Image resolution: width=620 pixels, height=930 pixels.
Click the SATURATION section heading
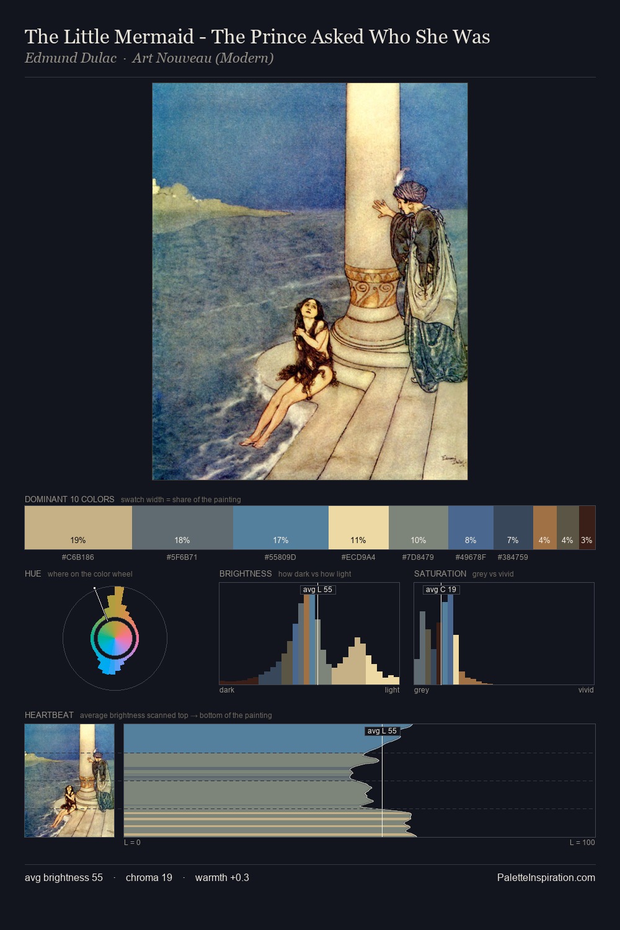pyautogui.click(x=440, y=573)
